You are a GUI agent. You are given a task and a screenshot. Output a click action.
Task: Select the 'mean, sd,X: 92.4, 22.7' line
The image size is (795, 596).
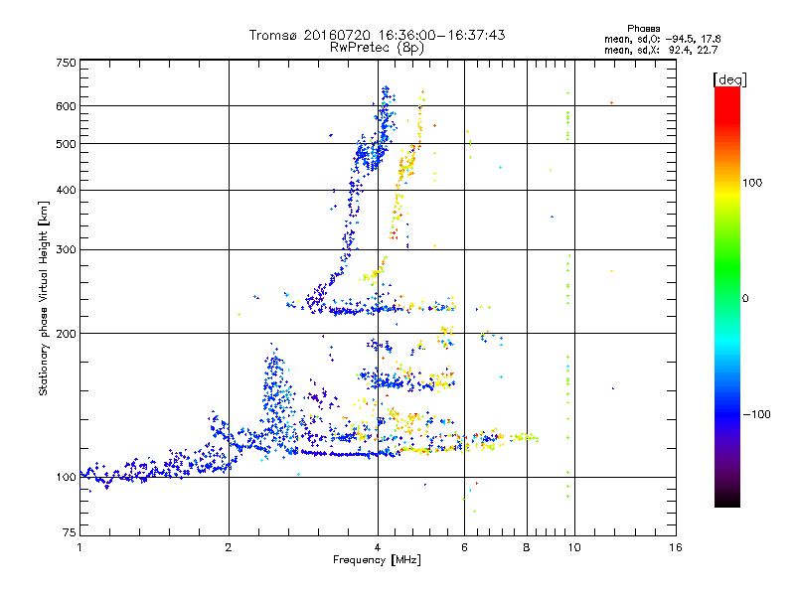point(661,50)
